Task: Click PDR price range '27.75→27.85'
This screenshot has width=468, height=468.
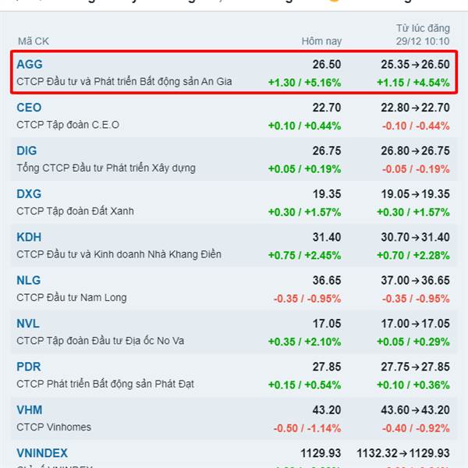Action: [x=415, y=367]
